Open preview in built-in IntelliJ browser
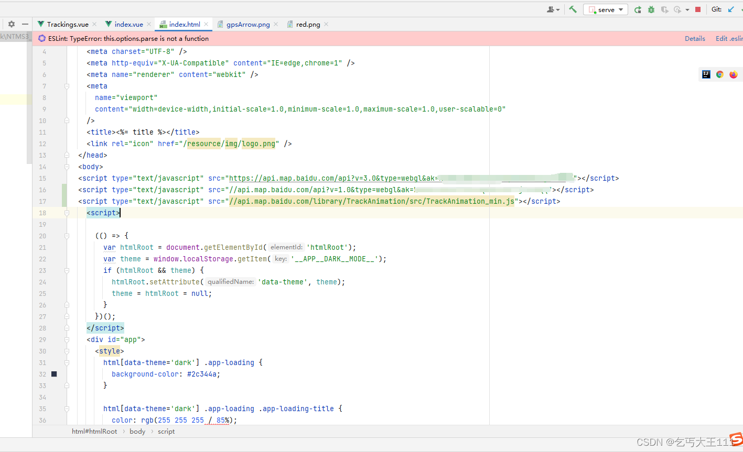 pos(706,74)
